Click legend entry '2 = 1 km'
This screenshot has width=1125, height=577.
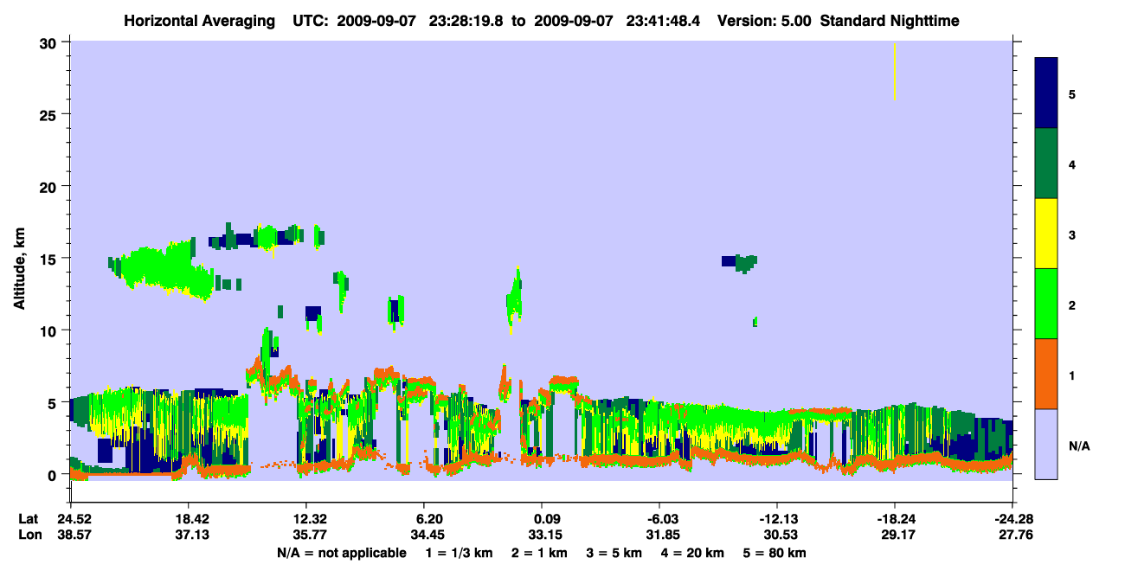coord(539,553)
